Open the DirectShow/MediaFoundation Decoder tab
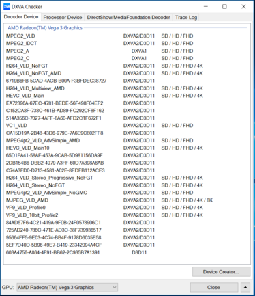Screen dimensions: 255x296 tap(128, 18)
